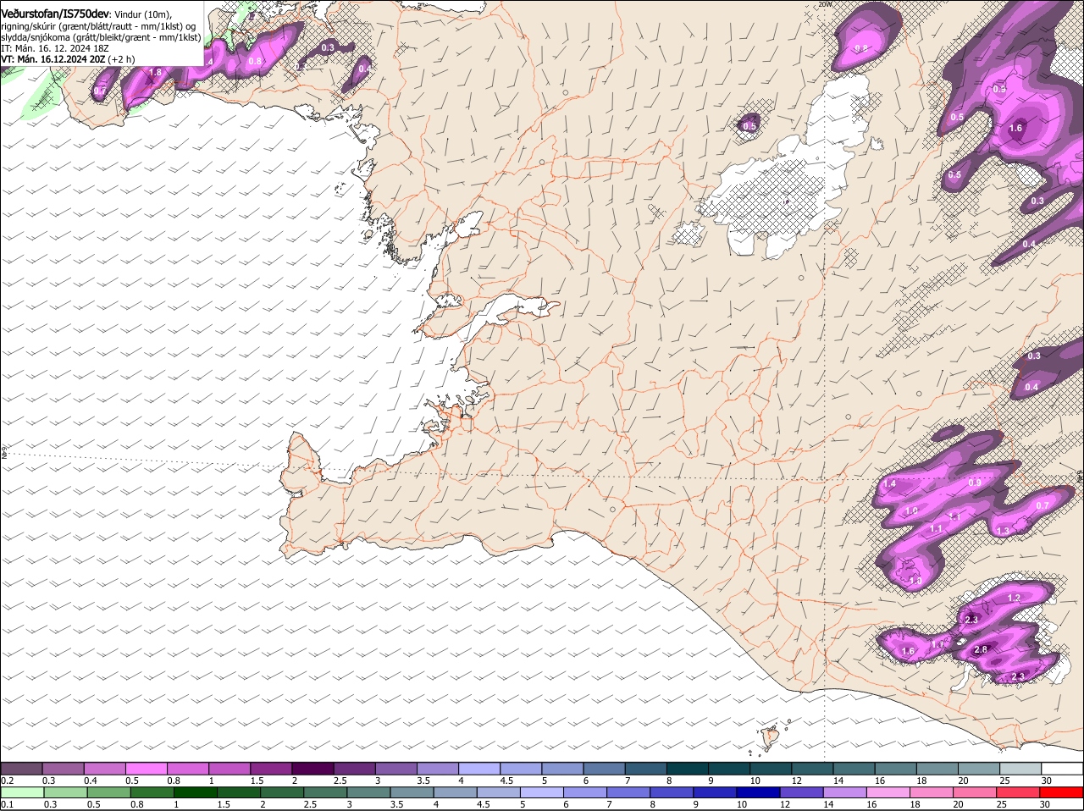1084x811 pixels.
Task: Click the 1.2 snowfall value on the map
Action: point(1014,598)
